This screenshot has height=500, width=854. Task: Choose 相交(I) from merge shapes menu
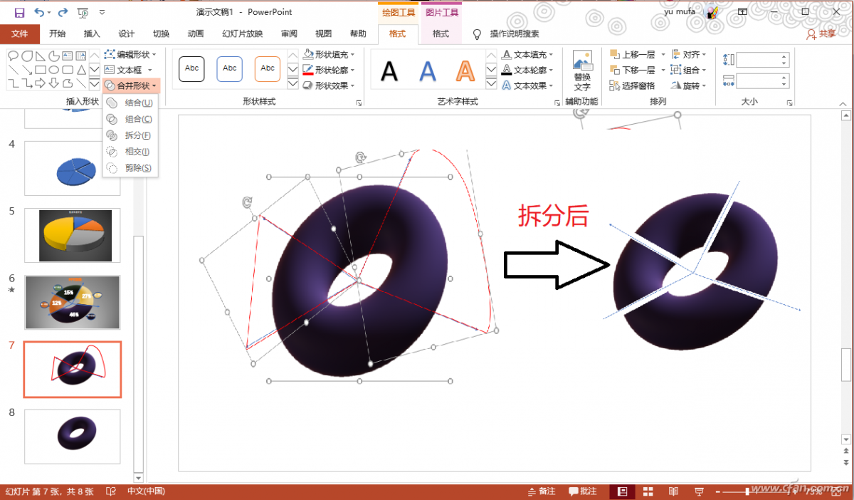click(130, 152)
